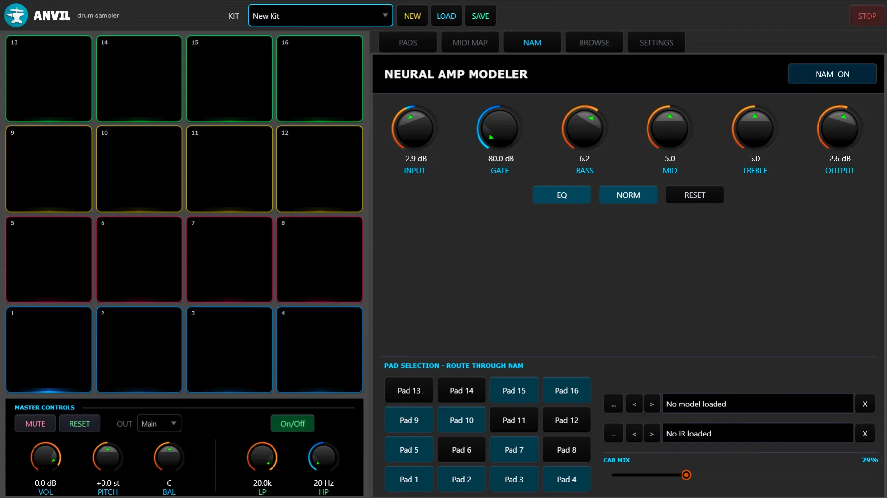Trigger drum pad 16

click(x=319, y=79)
